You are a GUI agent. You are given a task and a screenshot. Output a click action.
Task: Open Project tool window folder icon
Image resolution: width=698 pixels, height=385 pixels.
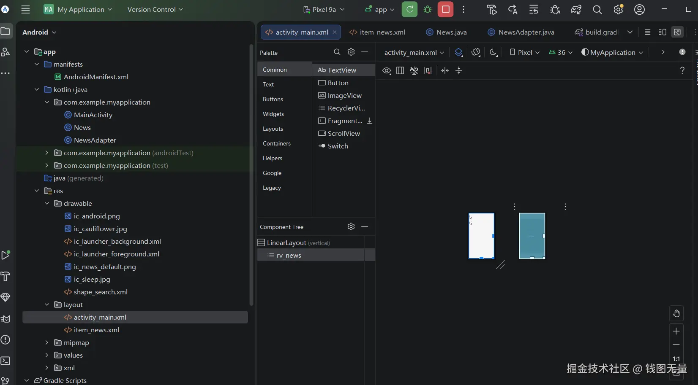pos(5,31)
